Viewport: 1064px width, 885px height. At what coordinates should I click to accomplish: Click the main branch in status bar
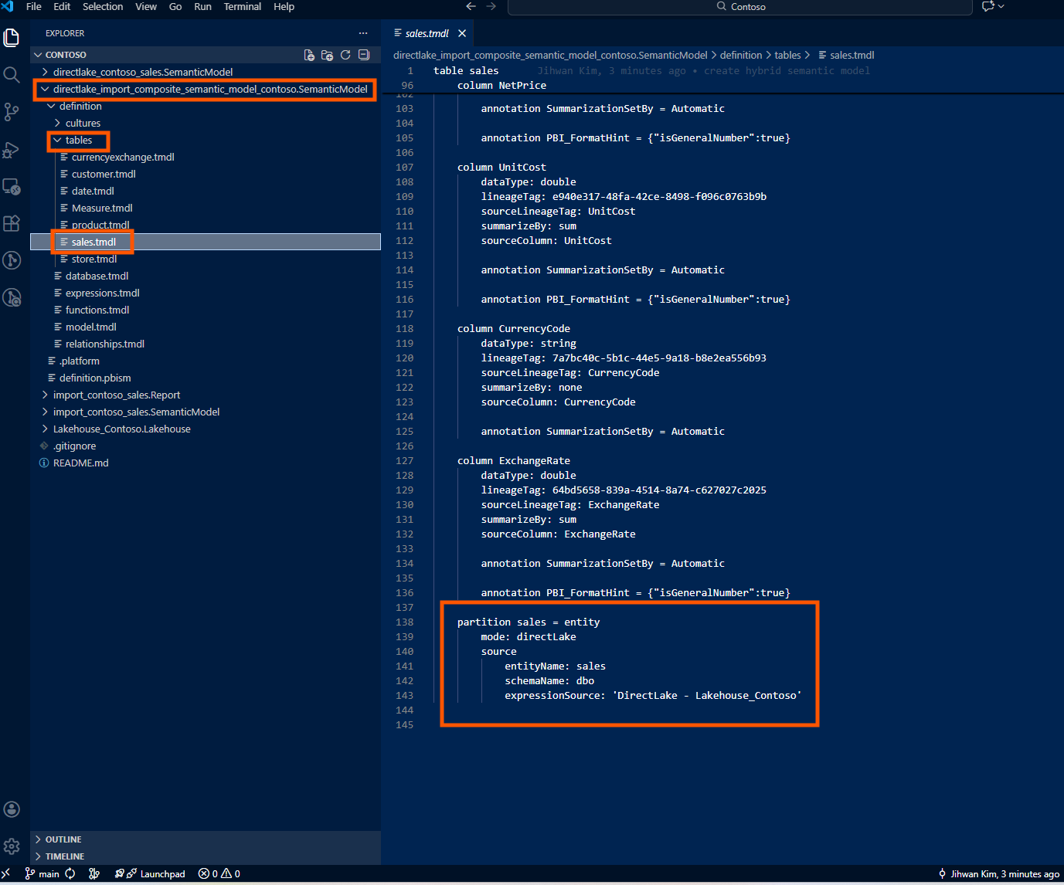[x=42, y=873]
